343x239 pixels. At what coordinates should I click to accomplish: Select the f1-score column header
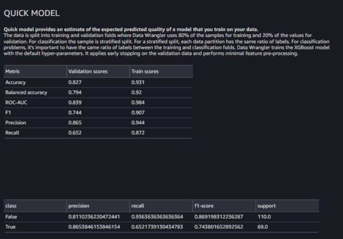click(x=204, y=206)
